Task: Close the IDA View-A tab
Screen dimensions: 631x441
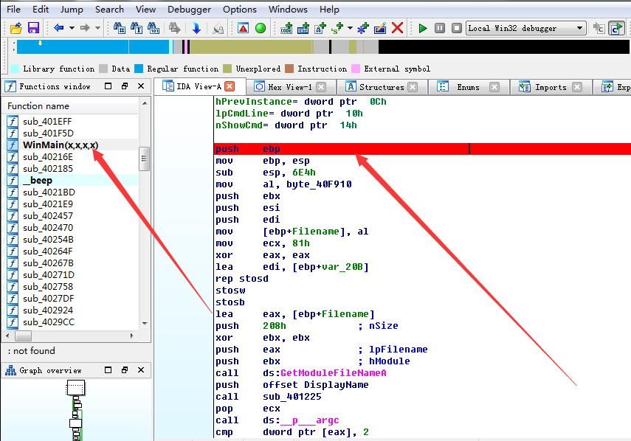Action: click(230, 86)
